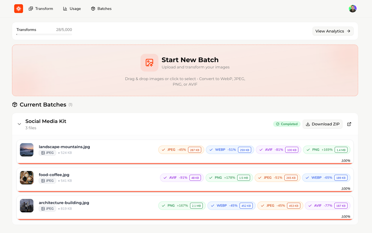Click PNG +169% 1.4 MB result chip
372x233 pixels.
tap(327, 150)
